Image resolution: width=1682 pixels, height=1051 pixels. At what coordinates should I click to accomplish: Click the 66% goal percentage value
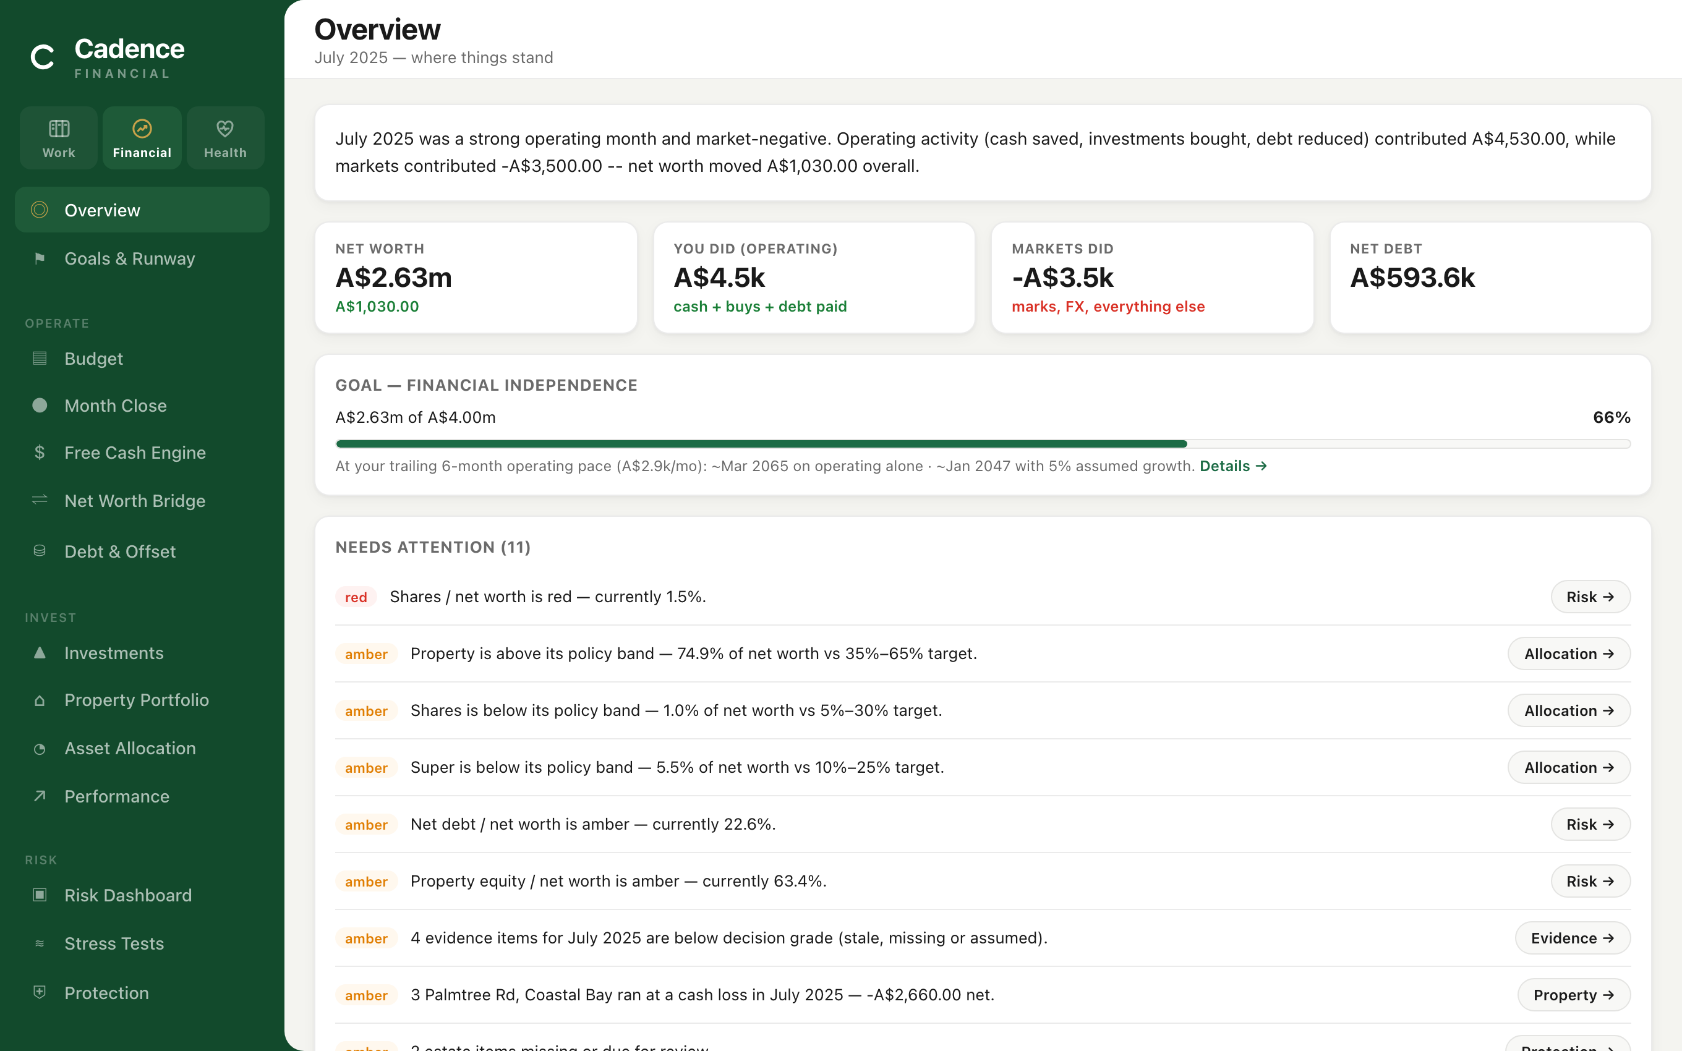[x=1611, y=418]
